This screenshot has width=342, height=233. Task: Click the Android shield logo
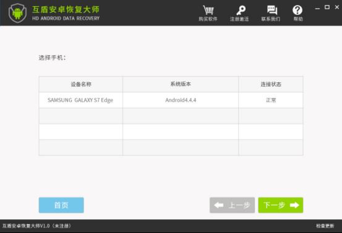coord(17,13)
